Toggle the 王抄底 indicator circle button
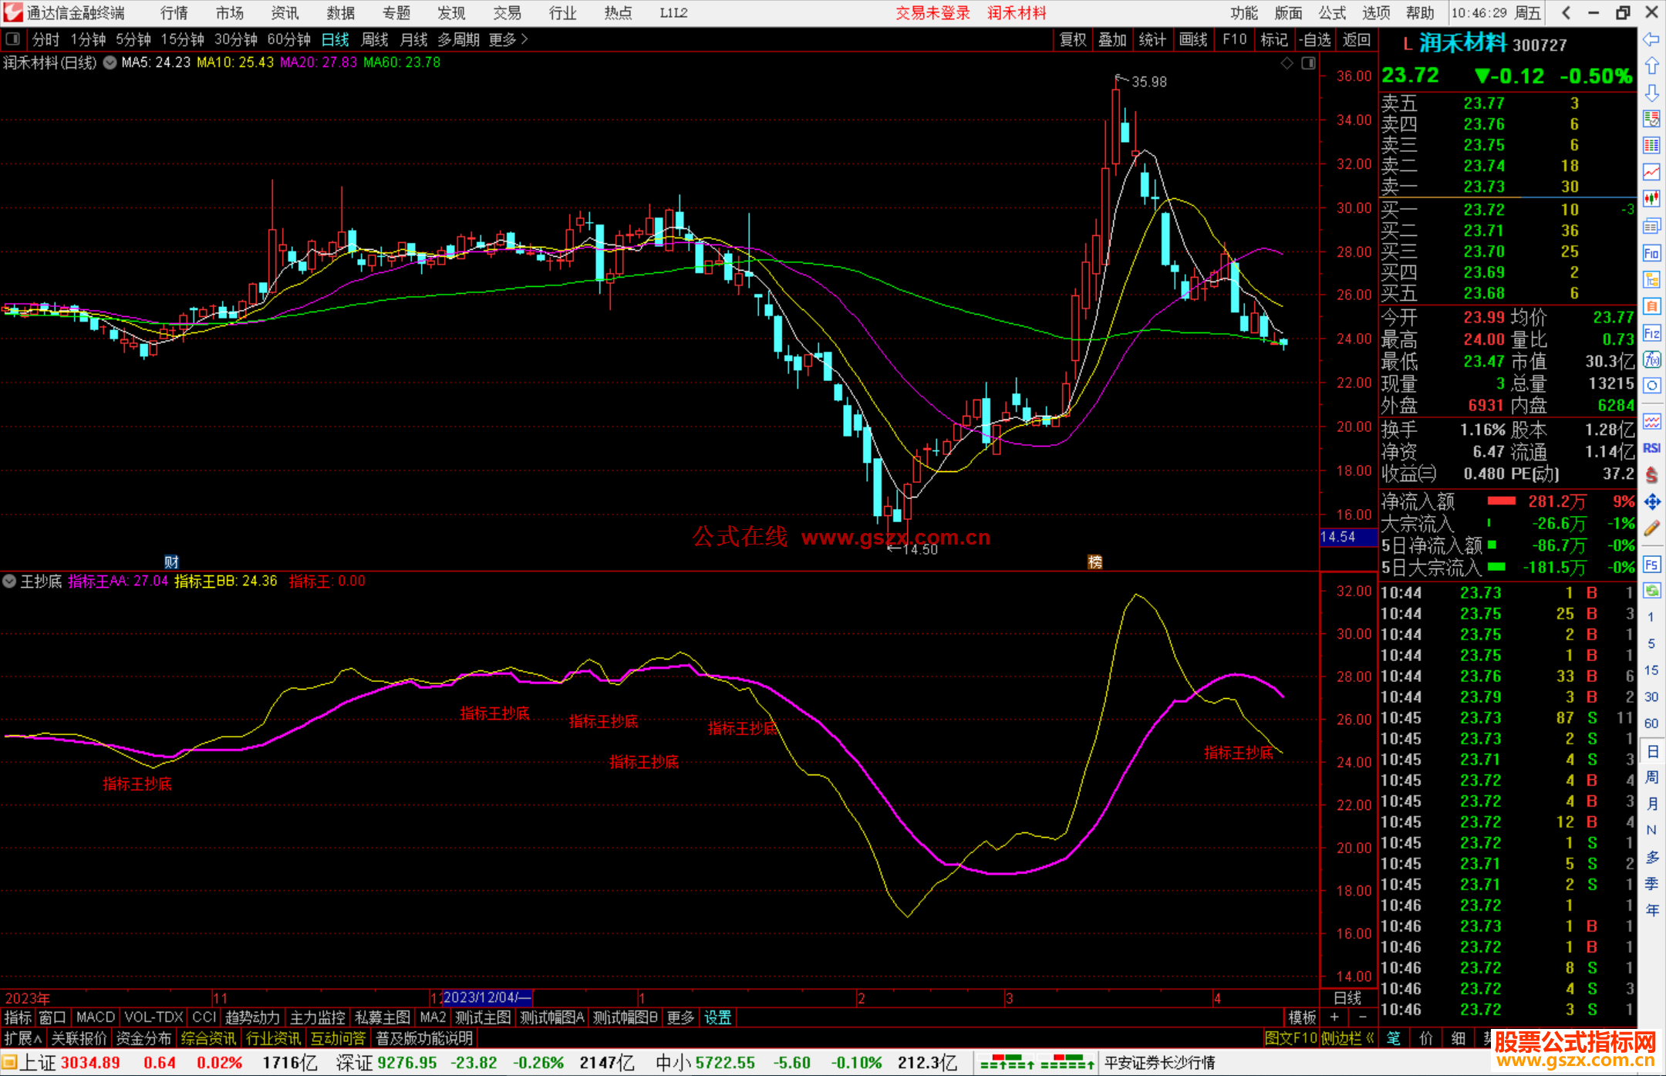The image size is (1666, 1076). (x=10, y=581)
